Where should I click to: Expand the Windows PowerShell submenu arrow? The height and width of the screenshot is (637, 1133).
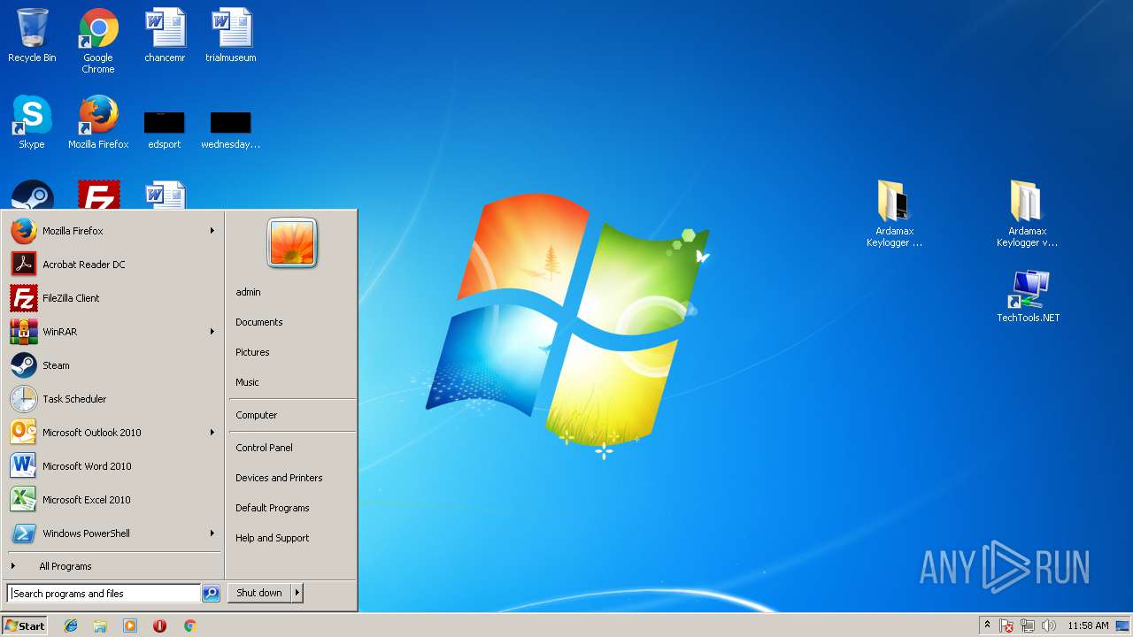212,533
